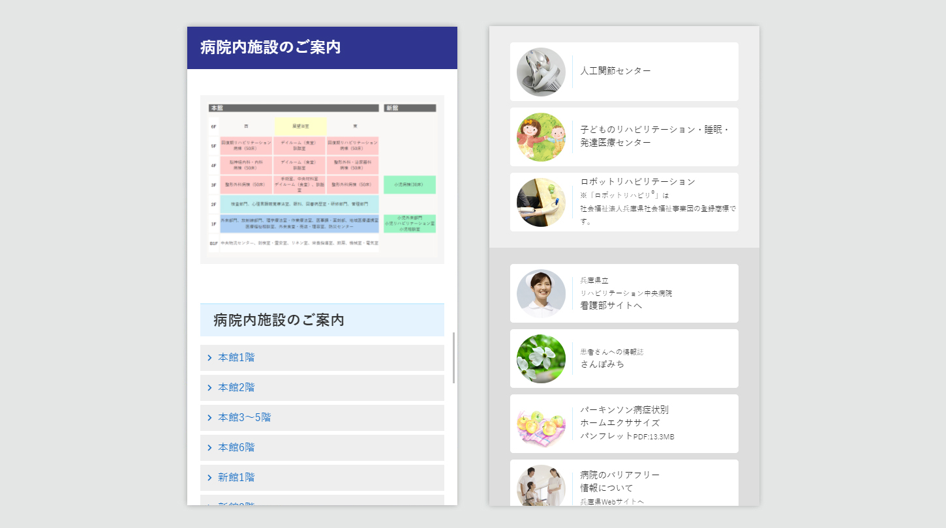Click the 社会福祉法人兵庫県社会福祉事業団 trademark note

pos(658,214)
